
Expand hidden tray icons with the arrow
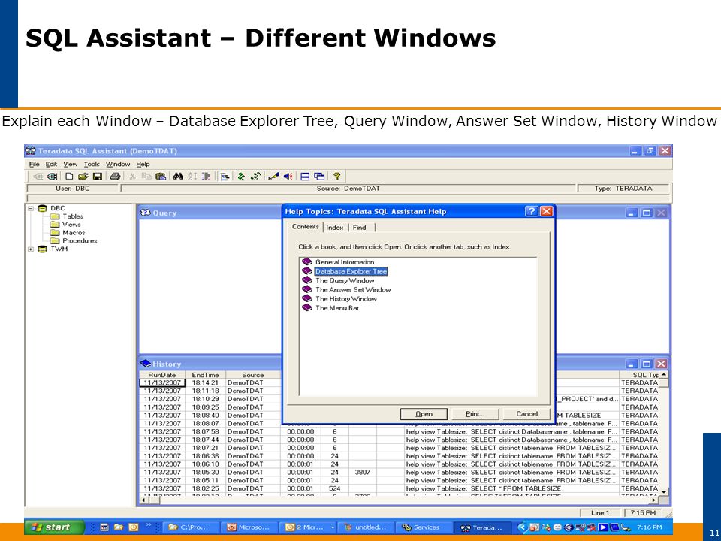point(521,527)
